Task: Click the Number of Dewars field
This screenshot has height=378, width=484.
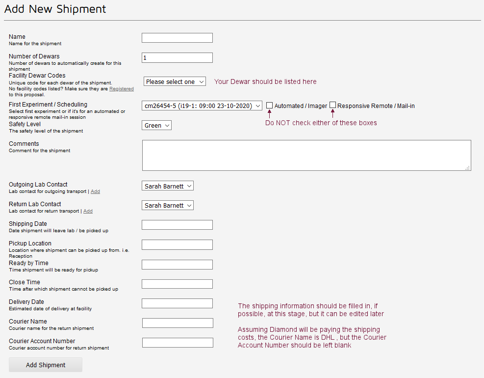Action: [177, 57]
